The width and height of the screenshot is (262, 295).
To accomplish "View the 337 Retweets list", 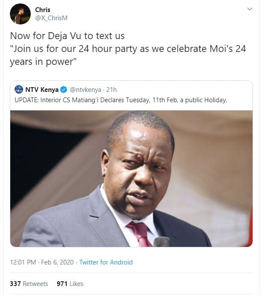I will click(x=30, y=283).
